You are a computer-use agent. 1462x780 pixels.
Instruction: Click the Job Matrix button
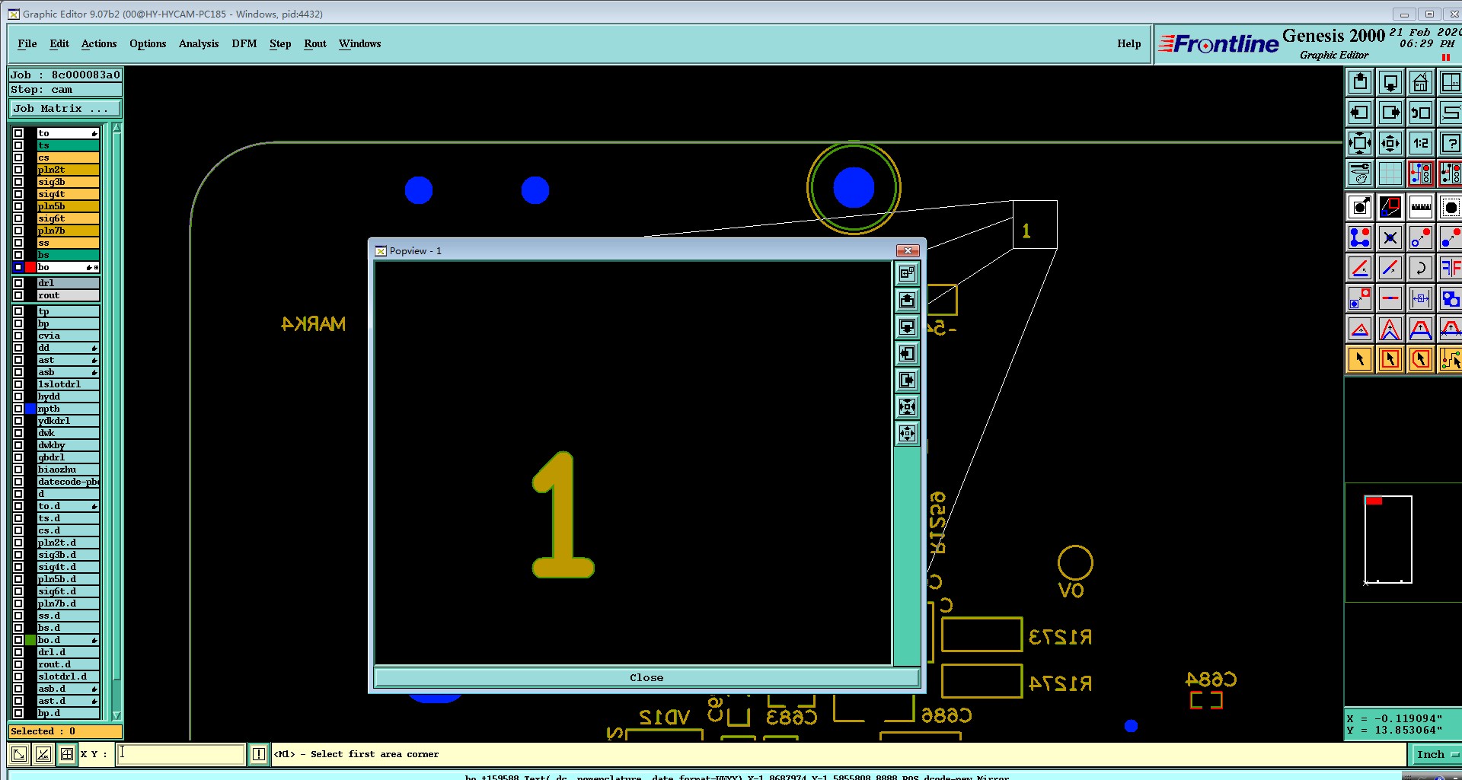coord(65,109)
